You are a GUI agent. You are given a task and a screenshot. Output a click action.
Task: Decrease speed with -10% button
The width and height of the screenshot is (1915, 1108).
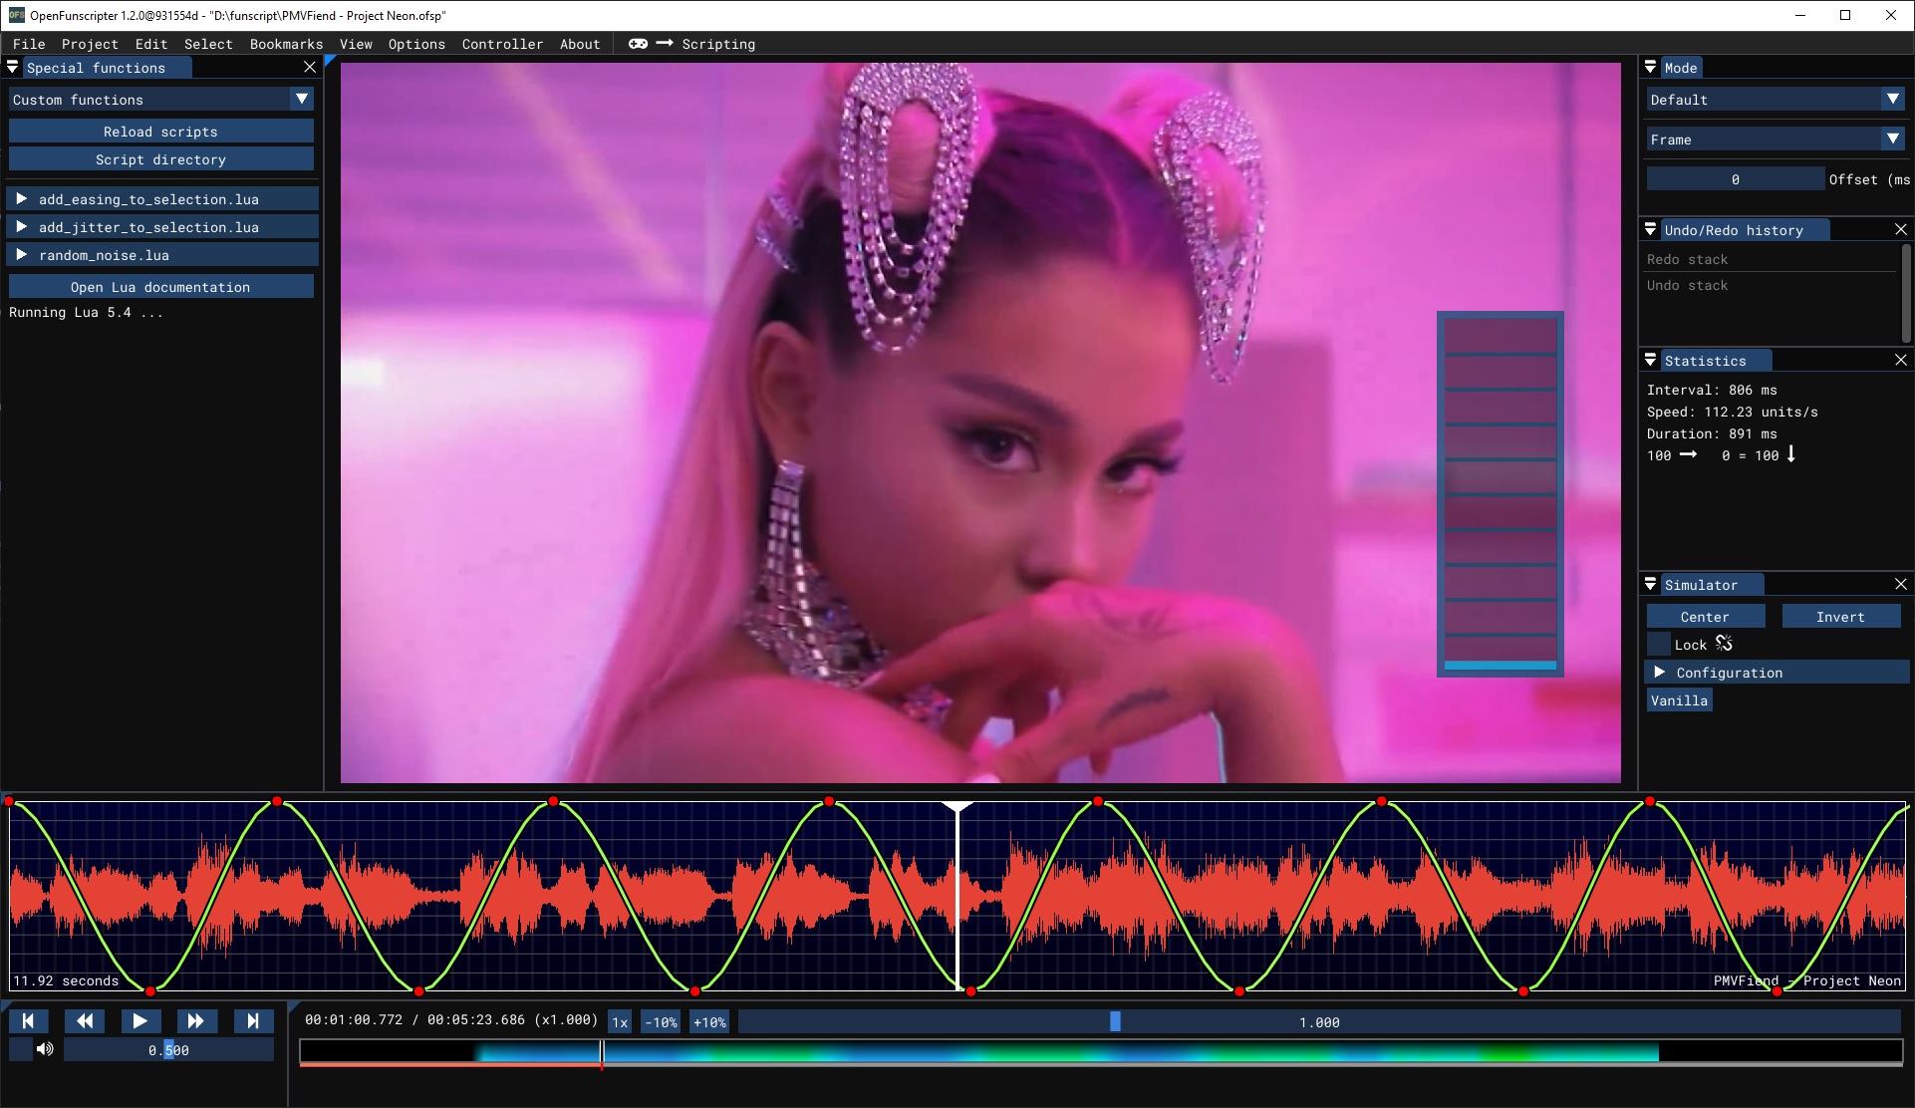661,1022
